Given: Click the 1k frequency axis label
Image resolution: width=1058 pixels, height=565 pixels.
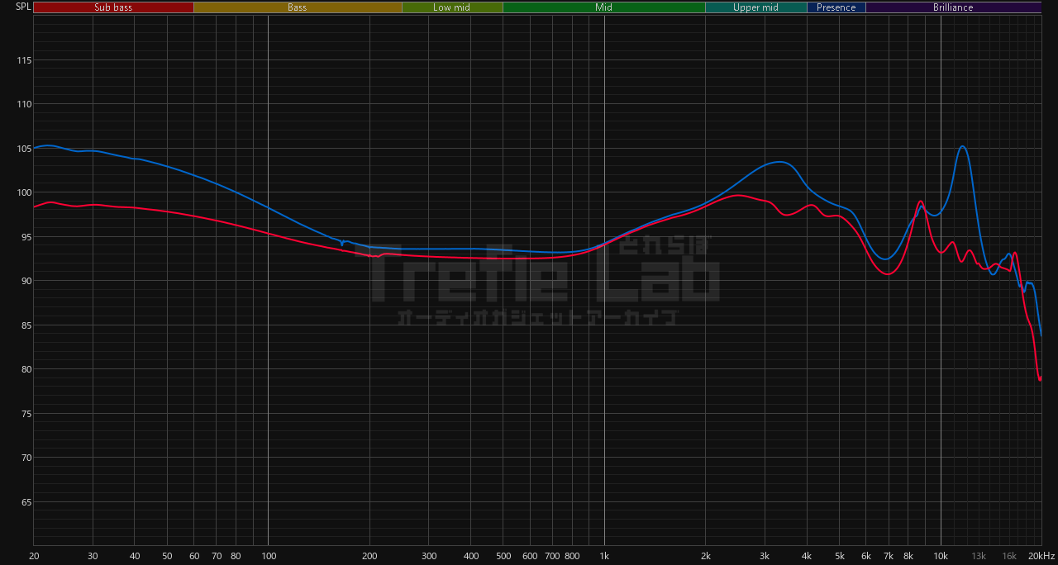Looking at the screenshot, I should pos(604,556).
